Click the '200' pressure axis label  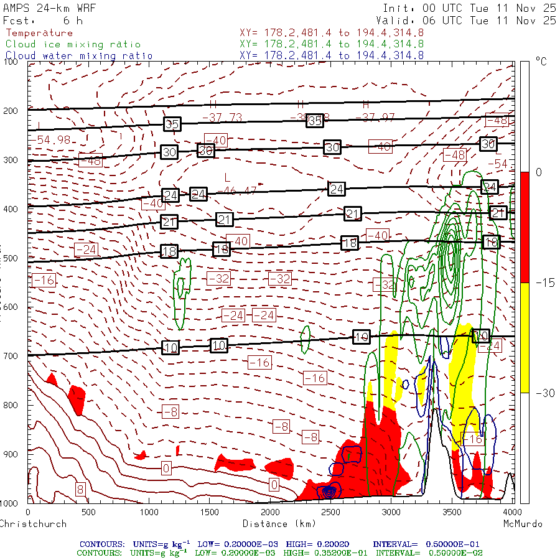11,111
